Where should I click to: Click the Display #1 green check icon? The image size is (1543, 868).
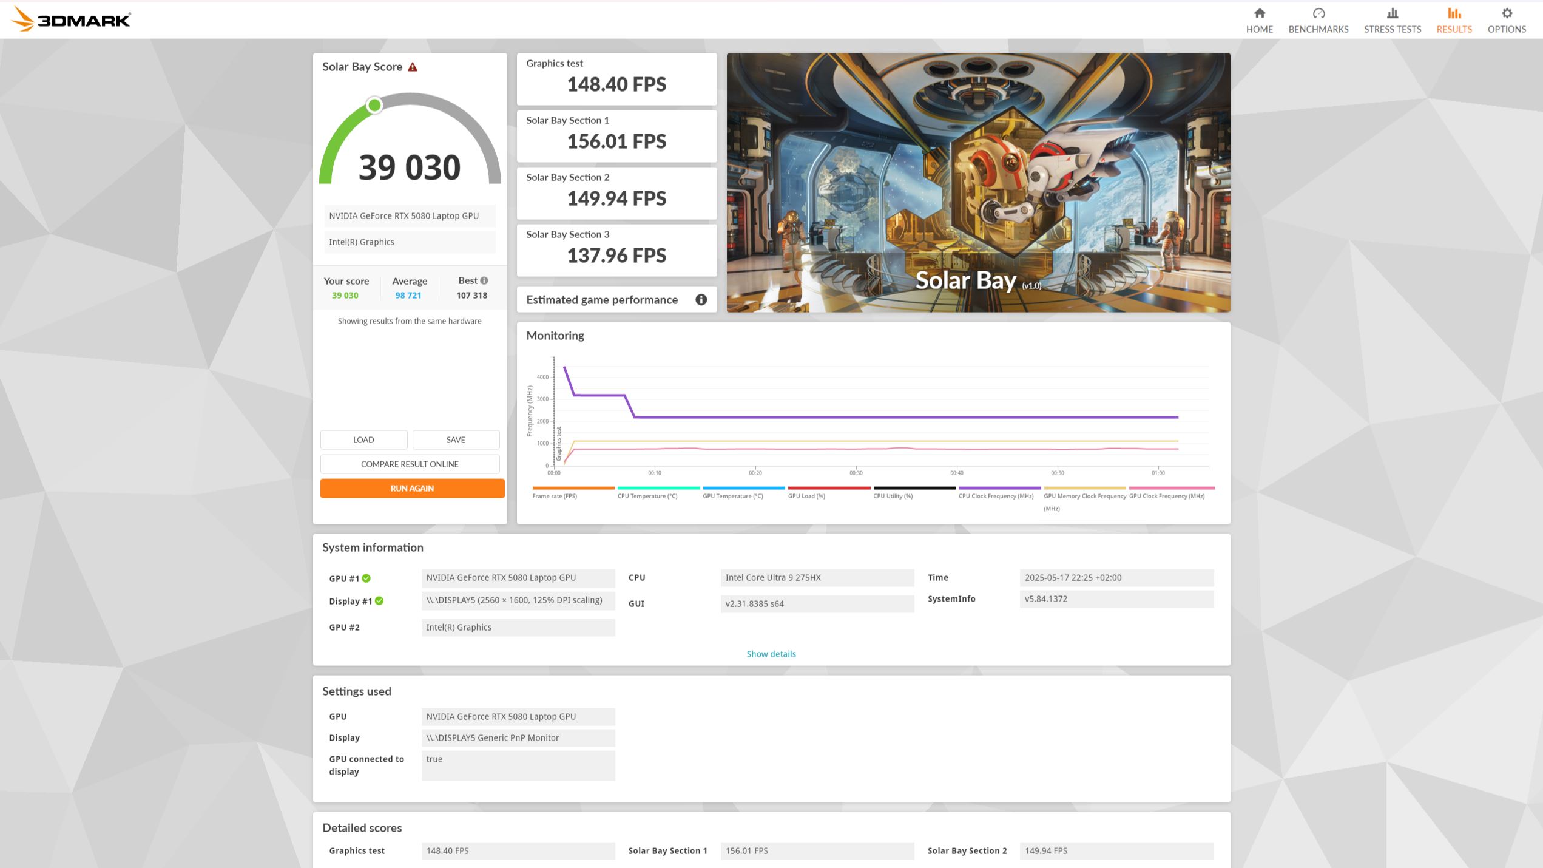[x=379, y=601]
